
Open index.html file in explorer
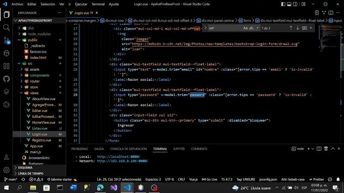(38, 57)
